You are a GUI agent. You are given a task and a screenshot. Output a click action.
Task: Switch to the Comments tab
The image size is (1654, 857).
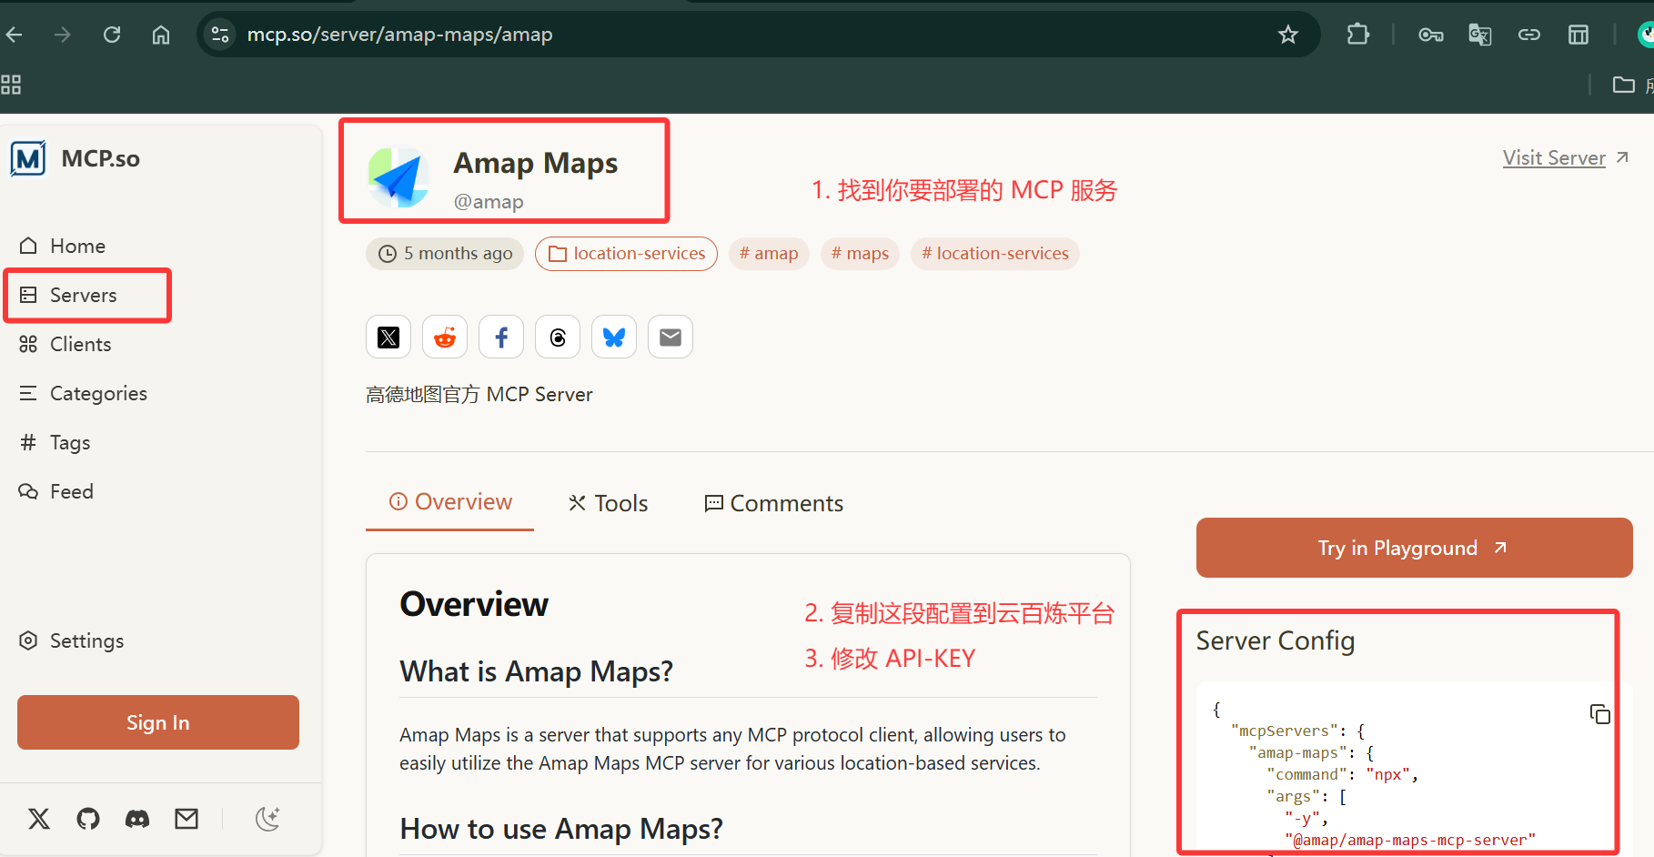774,503
